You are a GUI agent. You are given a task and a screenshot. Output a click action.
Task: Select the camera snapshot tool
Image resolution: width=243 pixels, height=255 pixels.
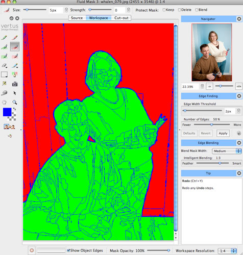click(15, 84)
